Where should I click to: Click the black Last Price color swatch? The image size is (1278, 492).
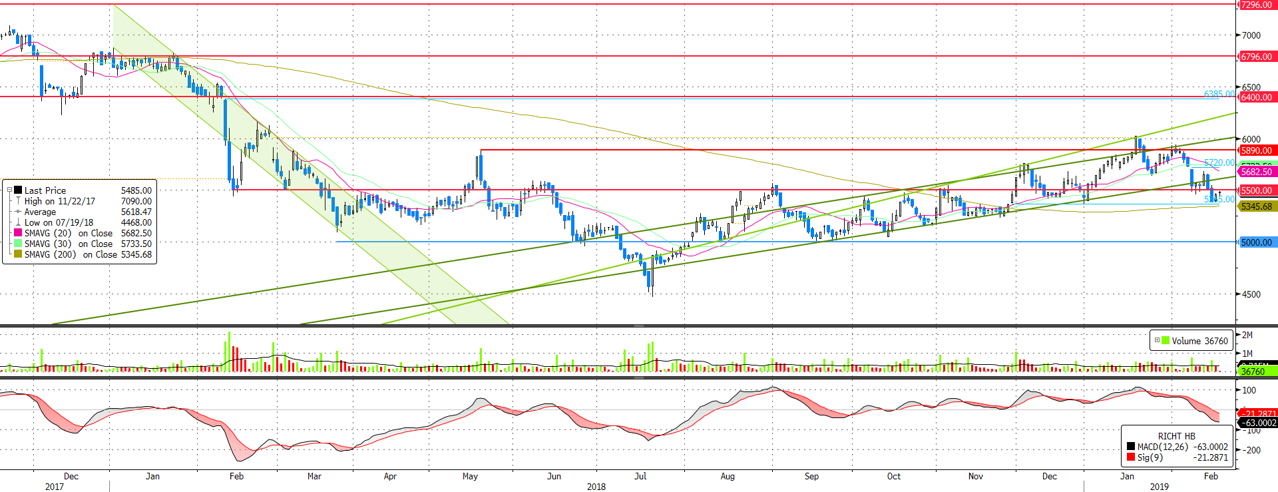click(18, 190)
